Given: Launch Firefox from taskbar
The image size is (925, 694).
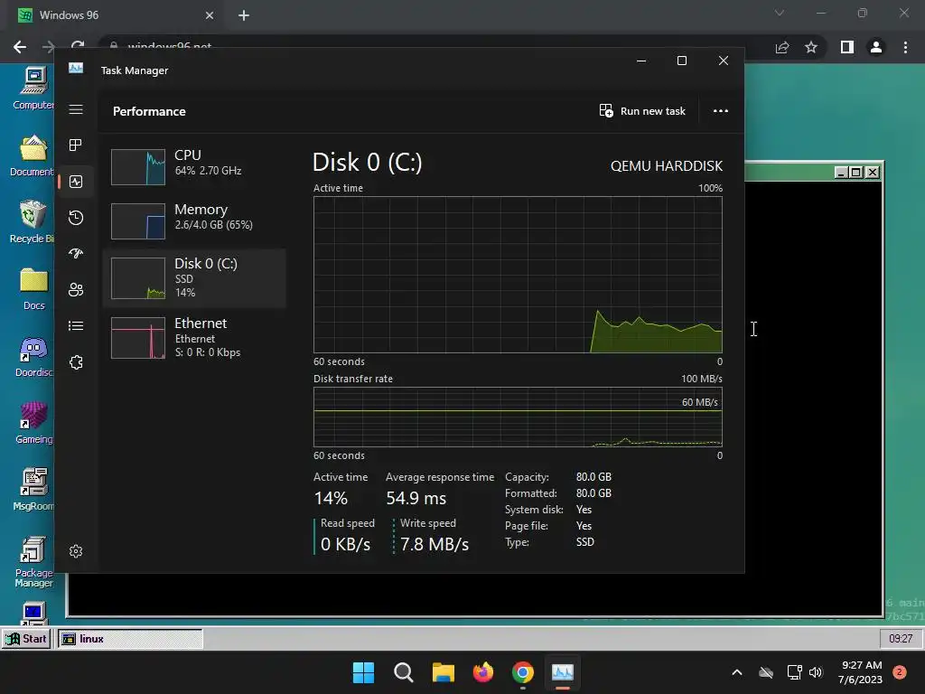Looking at the screenshot, I should click(483, 672).
